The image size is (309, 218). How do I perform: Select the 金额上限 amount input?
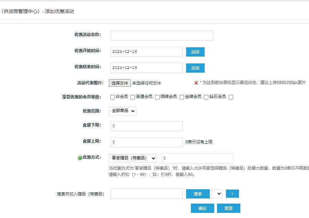coord(146,142)
